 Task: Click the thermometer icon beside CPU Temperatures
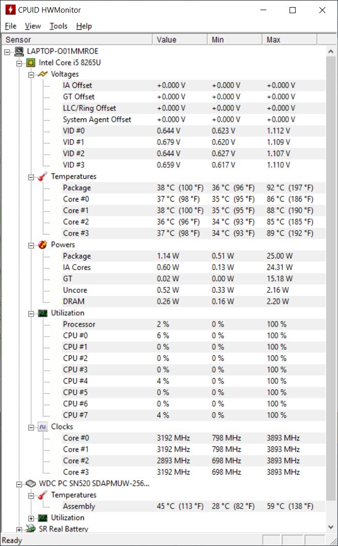43,176
